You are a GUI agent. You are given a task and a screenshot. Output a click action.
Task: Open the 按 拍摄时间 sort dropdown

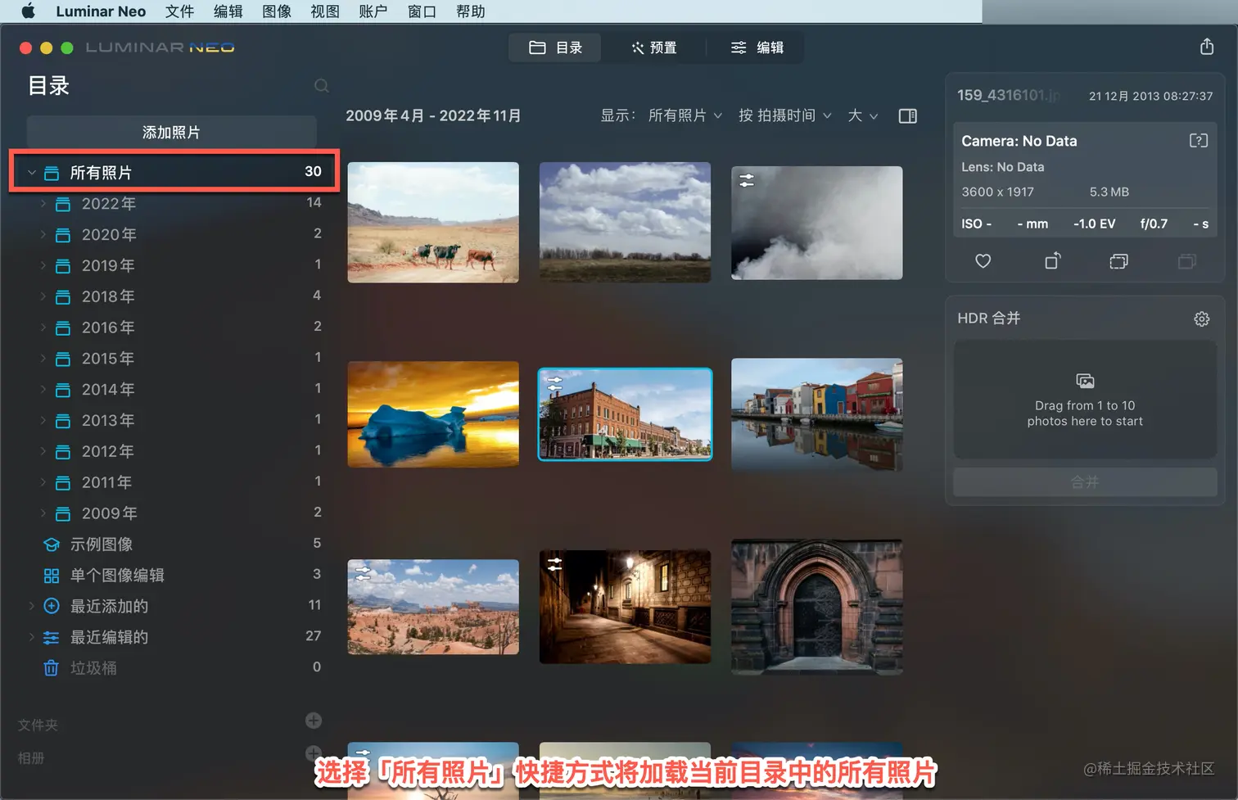pyautogui.click(x=785, y=115)
